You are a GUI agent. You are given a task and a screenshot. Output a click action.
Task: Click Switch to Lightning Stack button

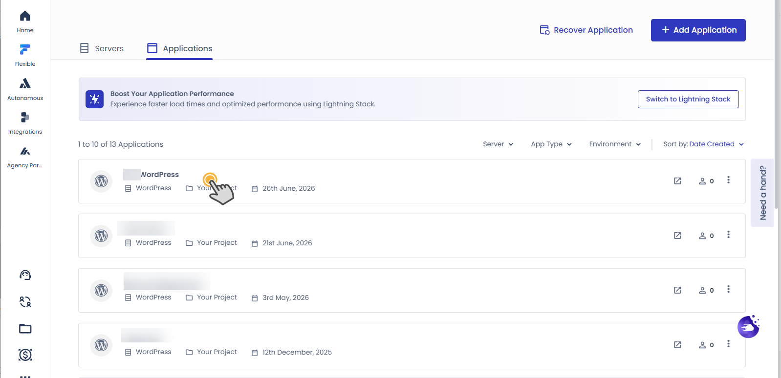coord(688,99)
